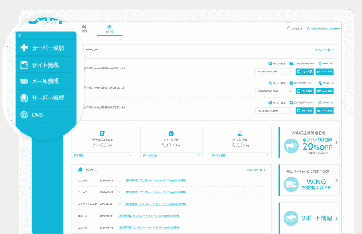Open ファイルマネージャー for the second server
Viewport: 362px width, 234px height.
coord(291,83)
